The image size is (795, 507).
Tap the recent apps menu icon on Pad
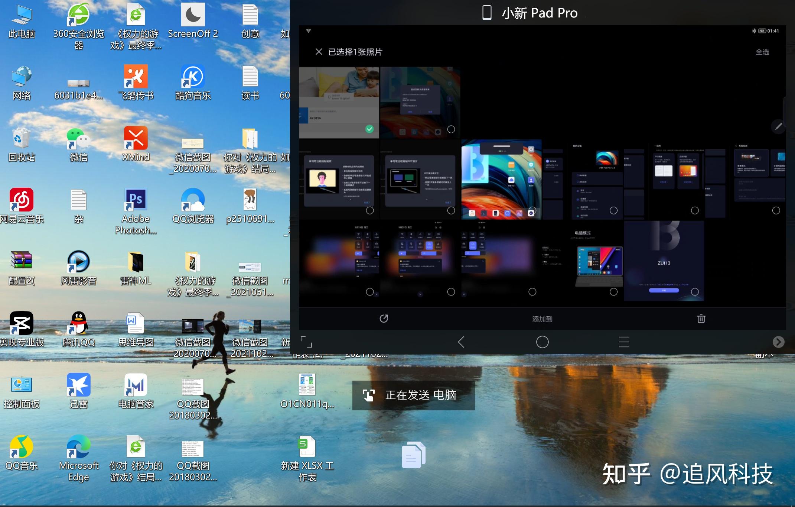click(624, 342)
